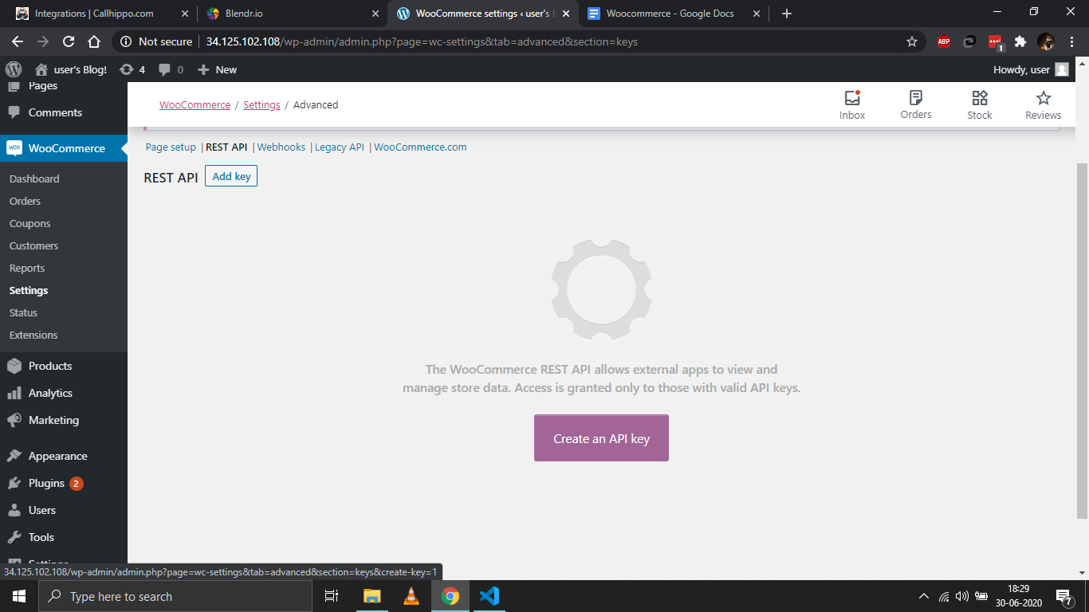The image size is (1089, 612).
Task: Launch File Explorer from taskbar
Action: tap(372, 596)
